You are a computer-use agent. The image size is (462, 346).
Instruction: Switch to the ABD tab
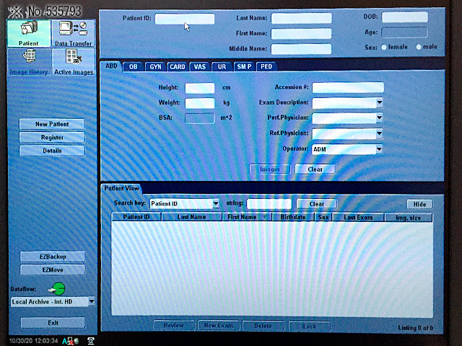111,66
